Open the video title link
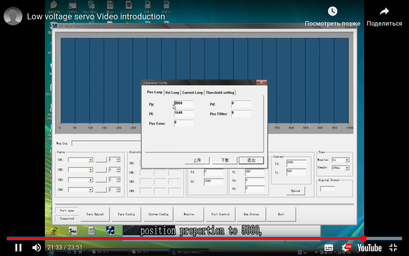This screenshot has width=409, height=256. click(96, 16)
